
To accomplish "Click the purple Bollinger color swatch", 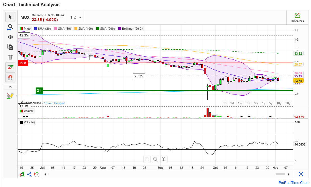I will (x=120, y=29).
